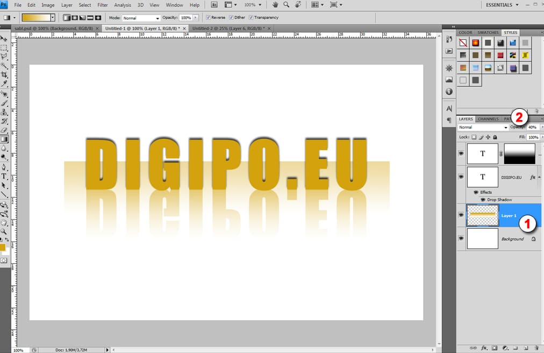544x353 pixels.
Task: Open the gradient picker dropdown arrow
Action: pyautogui.click(x=52, y=18)
